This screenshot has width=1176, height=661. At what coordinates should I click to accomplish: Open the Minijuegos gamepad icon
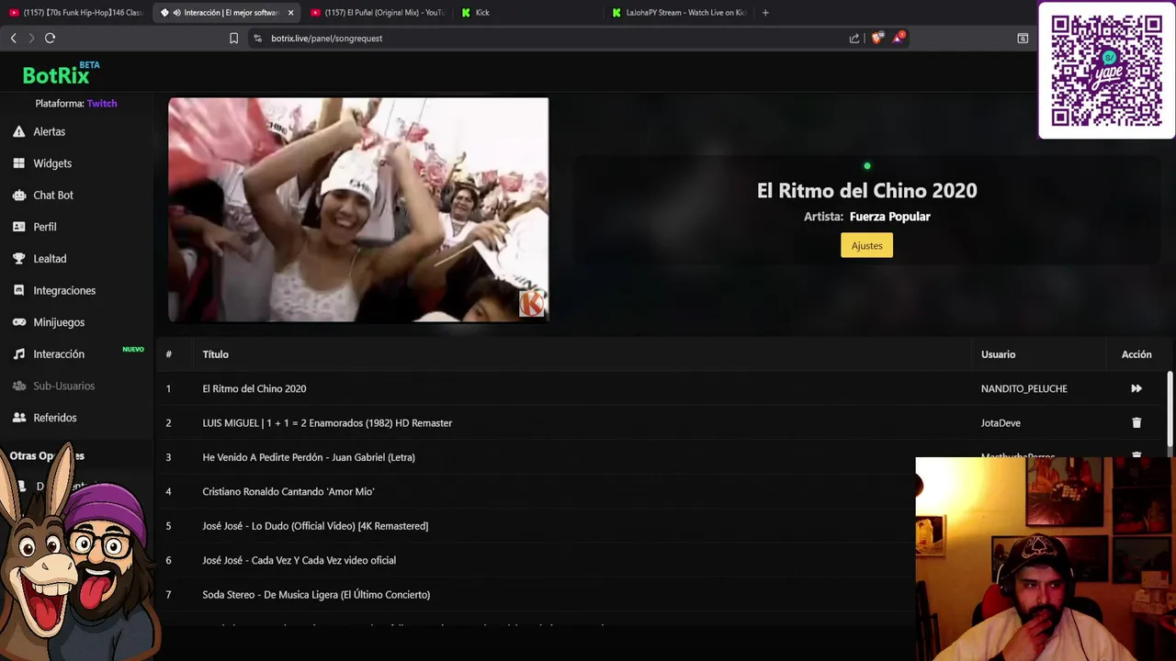coord(18,322)
